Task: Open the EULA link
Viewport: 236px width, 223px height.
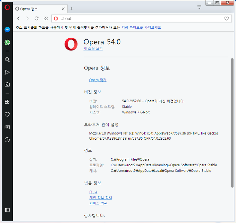Action: [93, 192]
